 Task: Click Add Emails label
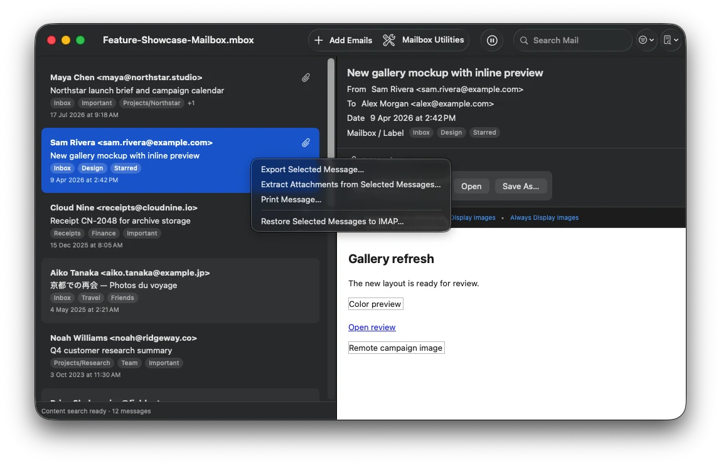click(x=350, y=41)
